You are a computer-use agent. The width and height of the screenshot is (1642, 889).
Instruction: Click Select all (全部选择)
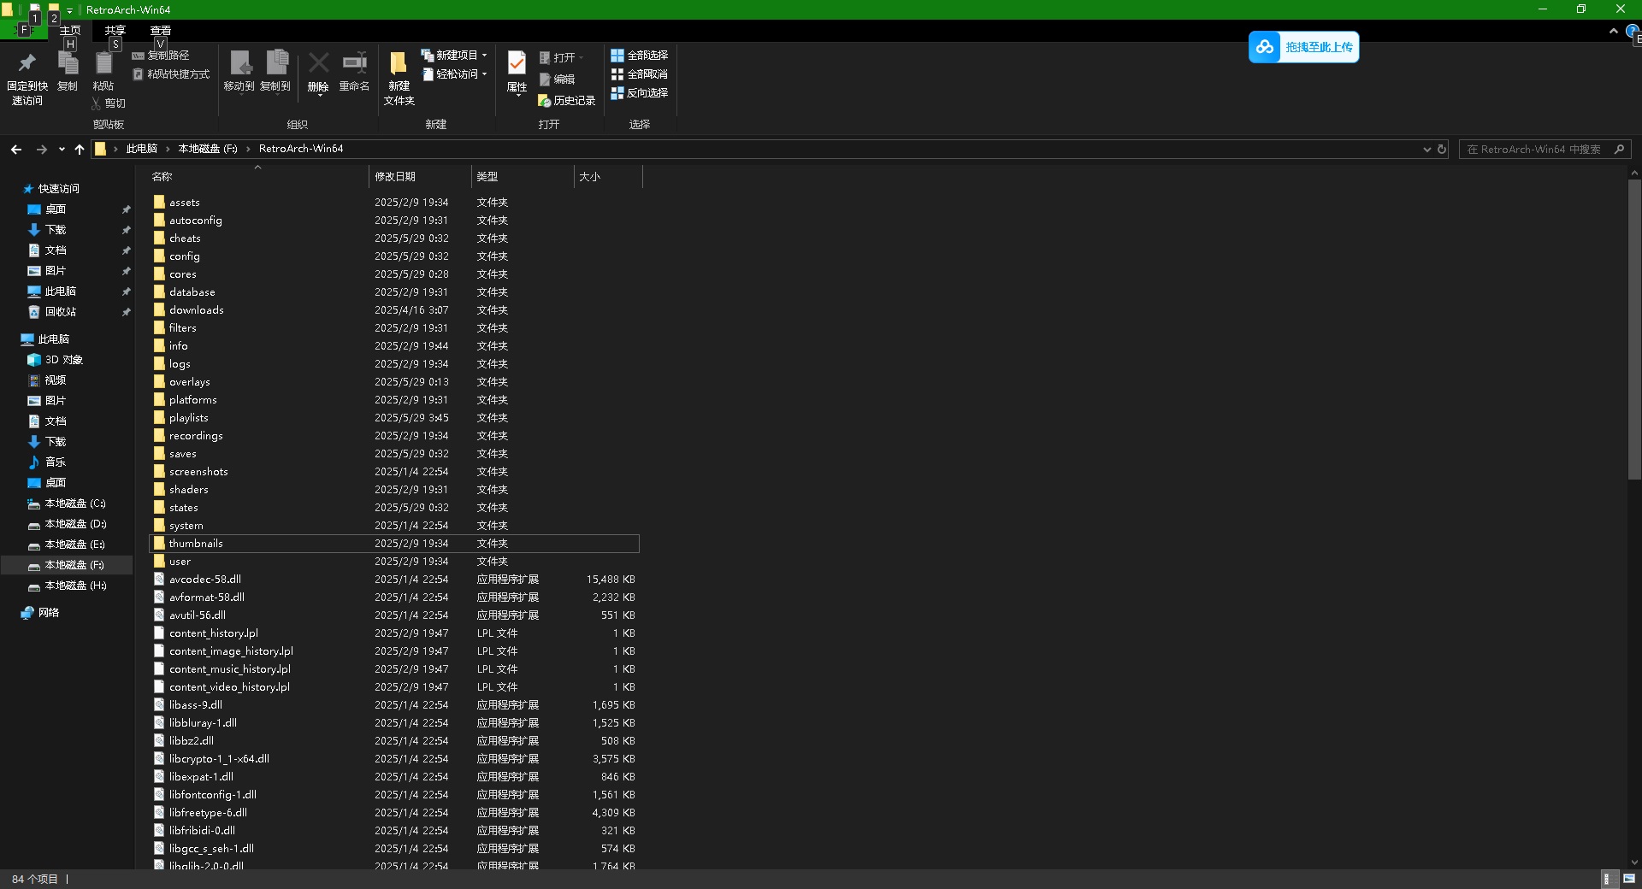[x=639, y=56]
